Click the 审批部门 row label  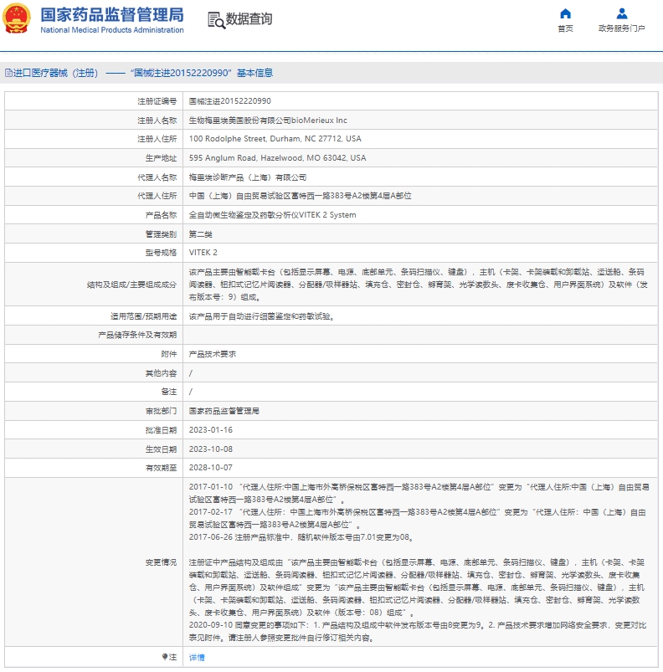tap(161, 411)
